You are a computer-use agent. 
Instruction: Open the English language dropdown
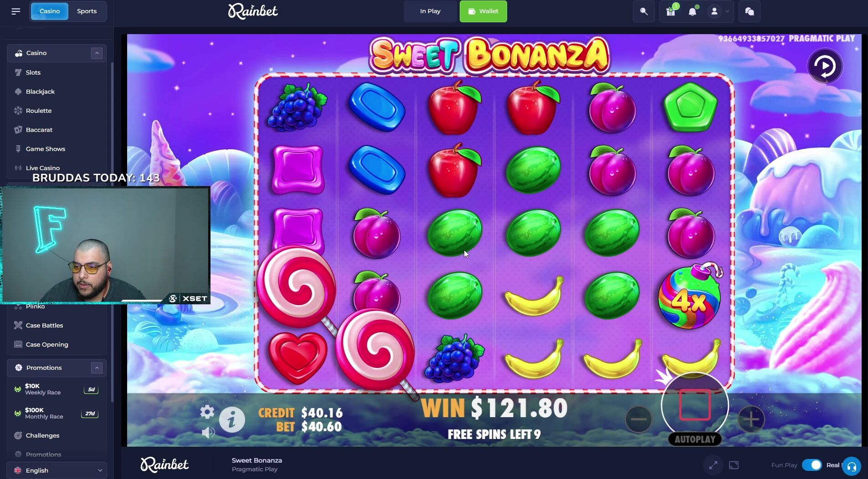tap(57, 470)
